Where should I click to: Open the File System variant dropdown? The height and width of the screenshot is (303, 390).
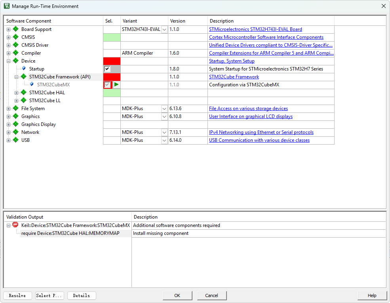[164, 109]
